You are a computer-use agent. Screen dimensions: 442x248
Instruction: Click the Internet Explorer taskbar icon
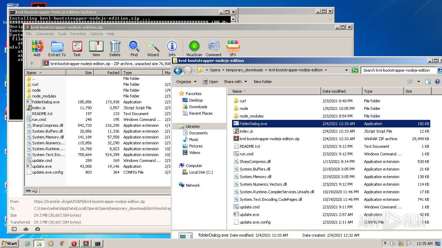click(28, 244)
